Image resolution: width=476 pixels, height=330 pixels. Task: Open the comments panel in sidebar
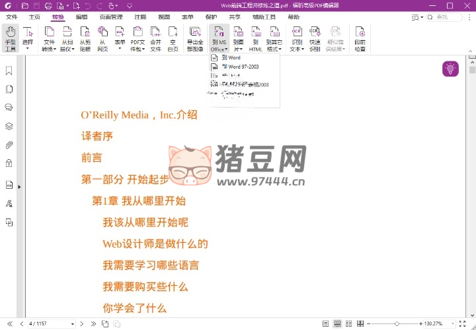click(x=9, y=108)
